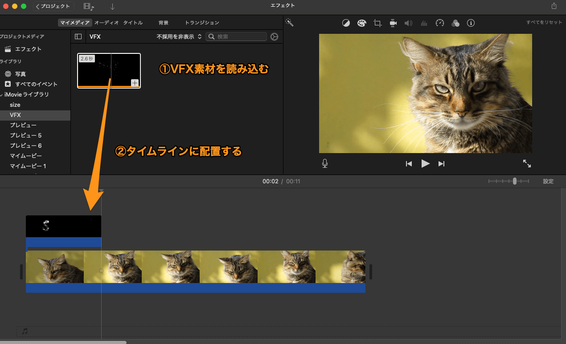Click the Auto Enhance magic wand
The image size is (566, 344).
(289, 22)
